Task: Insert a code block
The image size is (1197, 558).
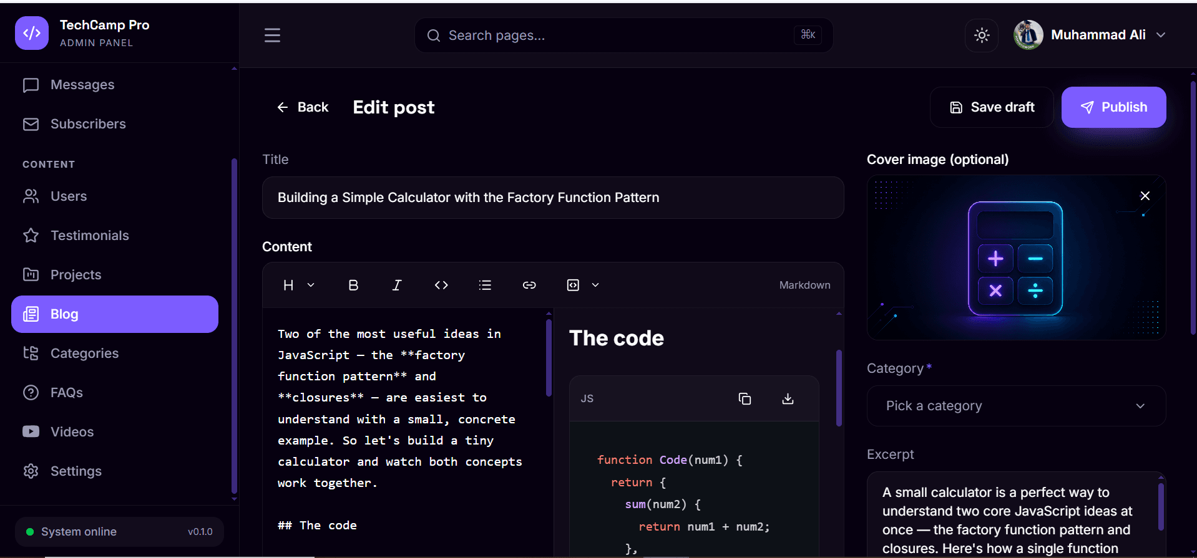Action: coord(573,285)
